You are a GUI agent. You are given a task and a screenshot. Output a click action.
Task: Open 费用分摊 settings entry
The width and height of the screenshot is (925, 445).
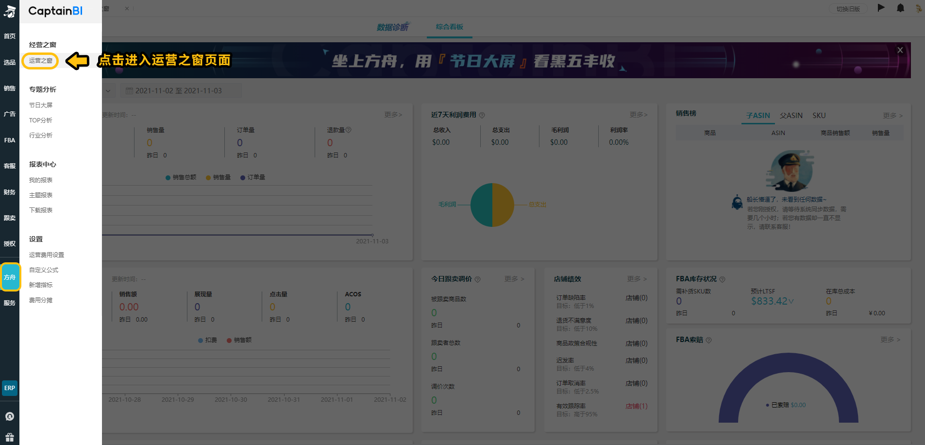41,300
